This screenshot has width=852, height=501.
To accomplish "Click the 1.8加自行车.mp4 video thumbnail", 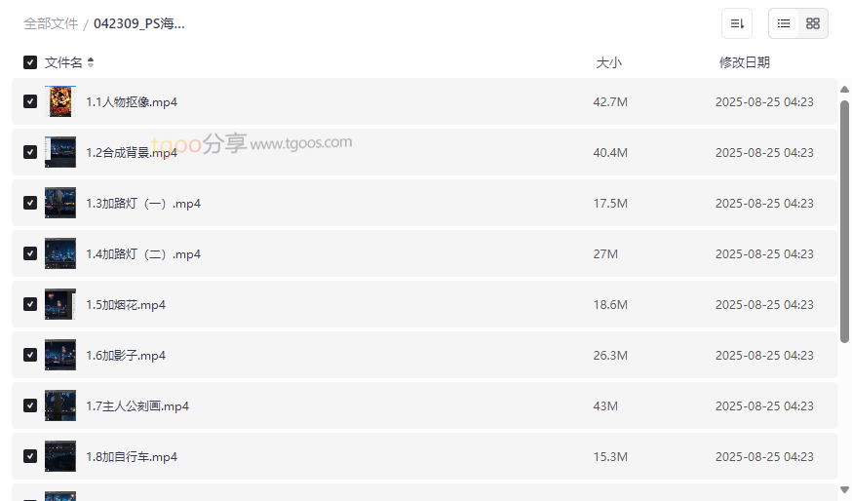I will point(60,456).
